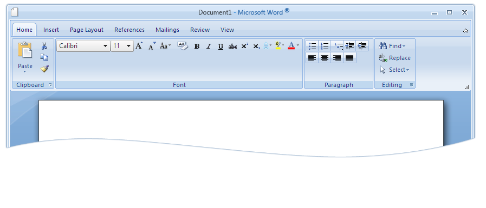Click the Paste clipboard icon

pos(25,50)
